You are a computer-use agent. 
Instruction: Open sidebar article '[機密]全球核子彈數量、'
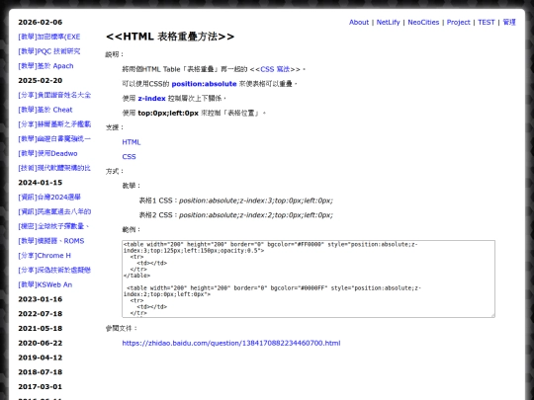53,226
